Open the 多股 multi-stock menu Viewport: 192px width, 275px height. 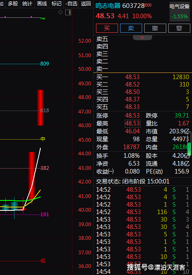[13, 3]
